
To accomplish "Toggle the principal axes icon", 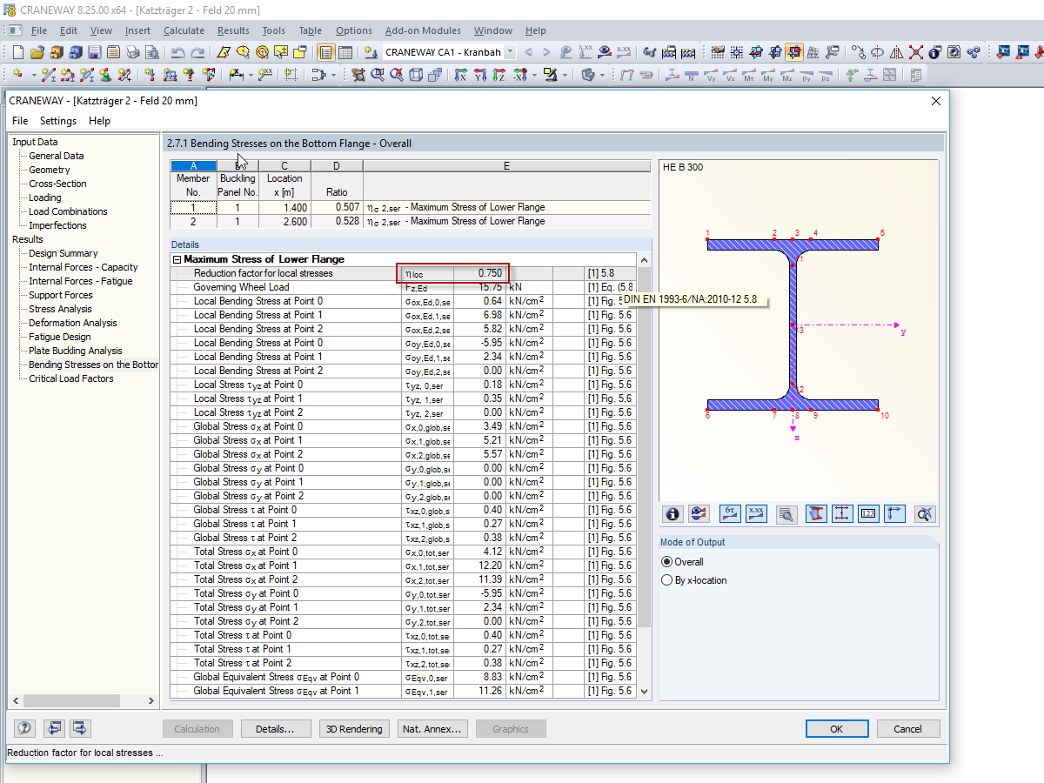I will point(894,514).
